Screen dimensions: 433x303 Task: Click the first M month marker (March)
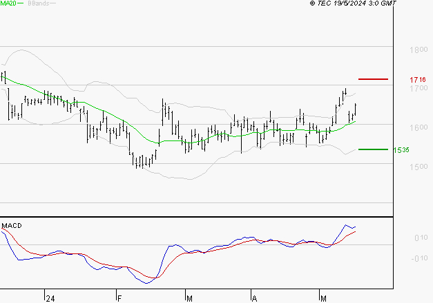[x=189, y=298]
